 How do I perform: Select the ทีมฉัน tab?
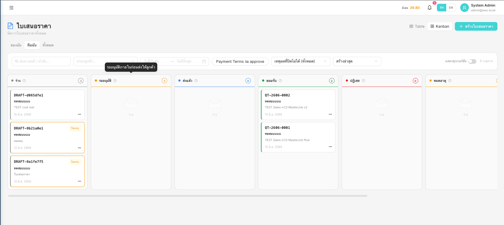click(x=32, y=45)
